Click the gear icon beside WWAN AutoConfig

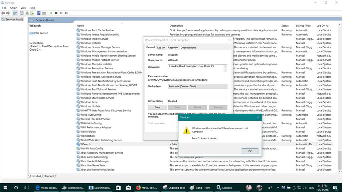[78, 148]
